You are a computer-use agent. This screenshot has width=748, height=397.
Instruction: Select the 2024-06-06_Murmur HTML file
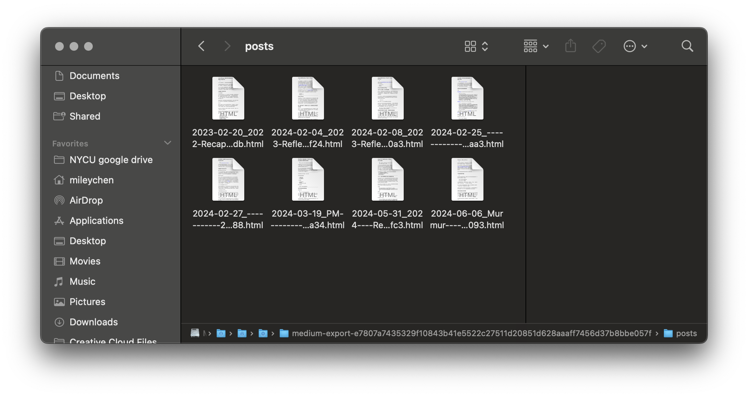(x=467, y=180)
